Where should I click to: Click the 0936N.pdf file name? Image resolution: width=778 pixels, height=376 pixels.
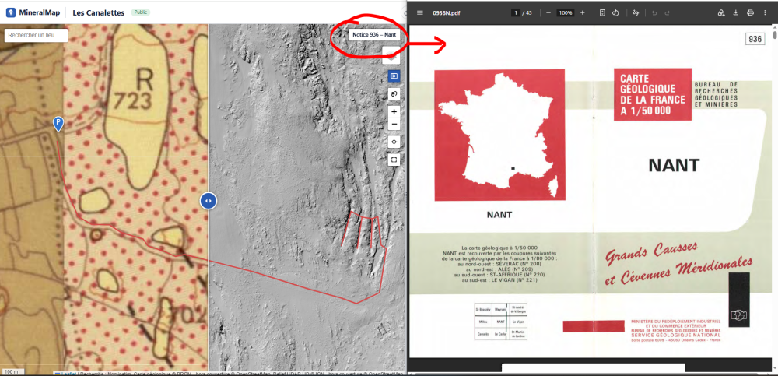(x=446, y=13)
